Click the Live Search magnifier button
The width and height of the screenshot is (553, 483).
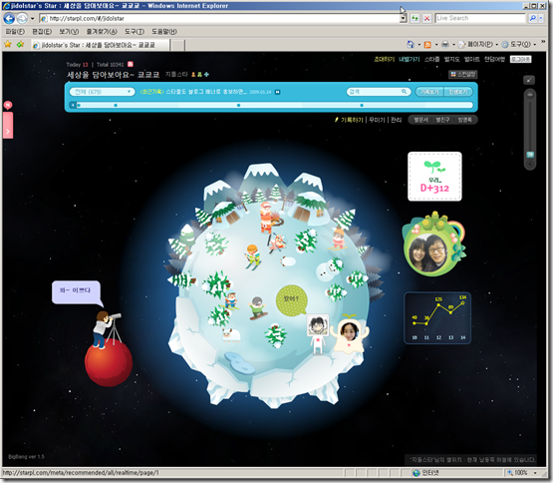(x=532, y=18)
